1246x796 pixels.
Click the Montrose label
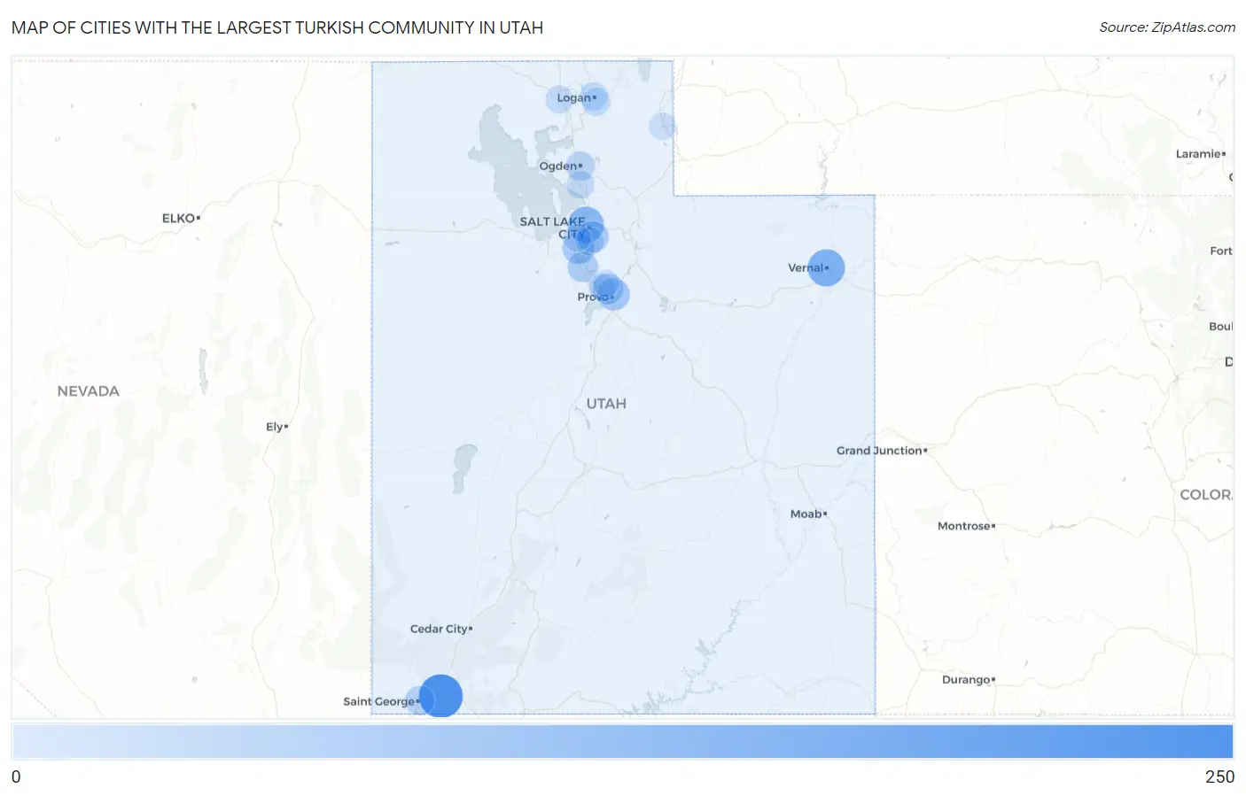(964, 526)
